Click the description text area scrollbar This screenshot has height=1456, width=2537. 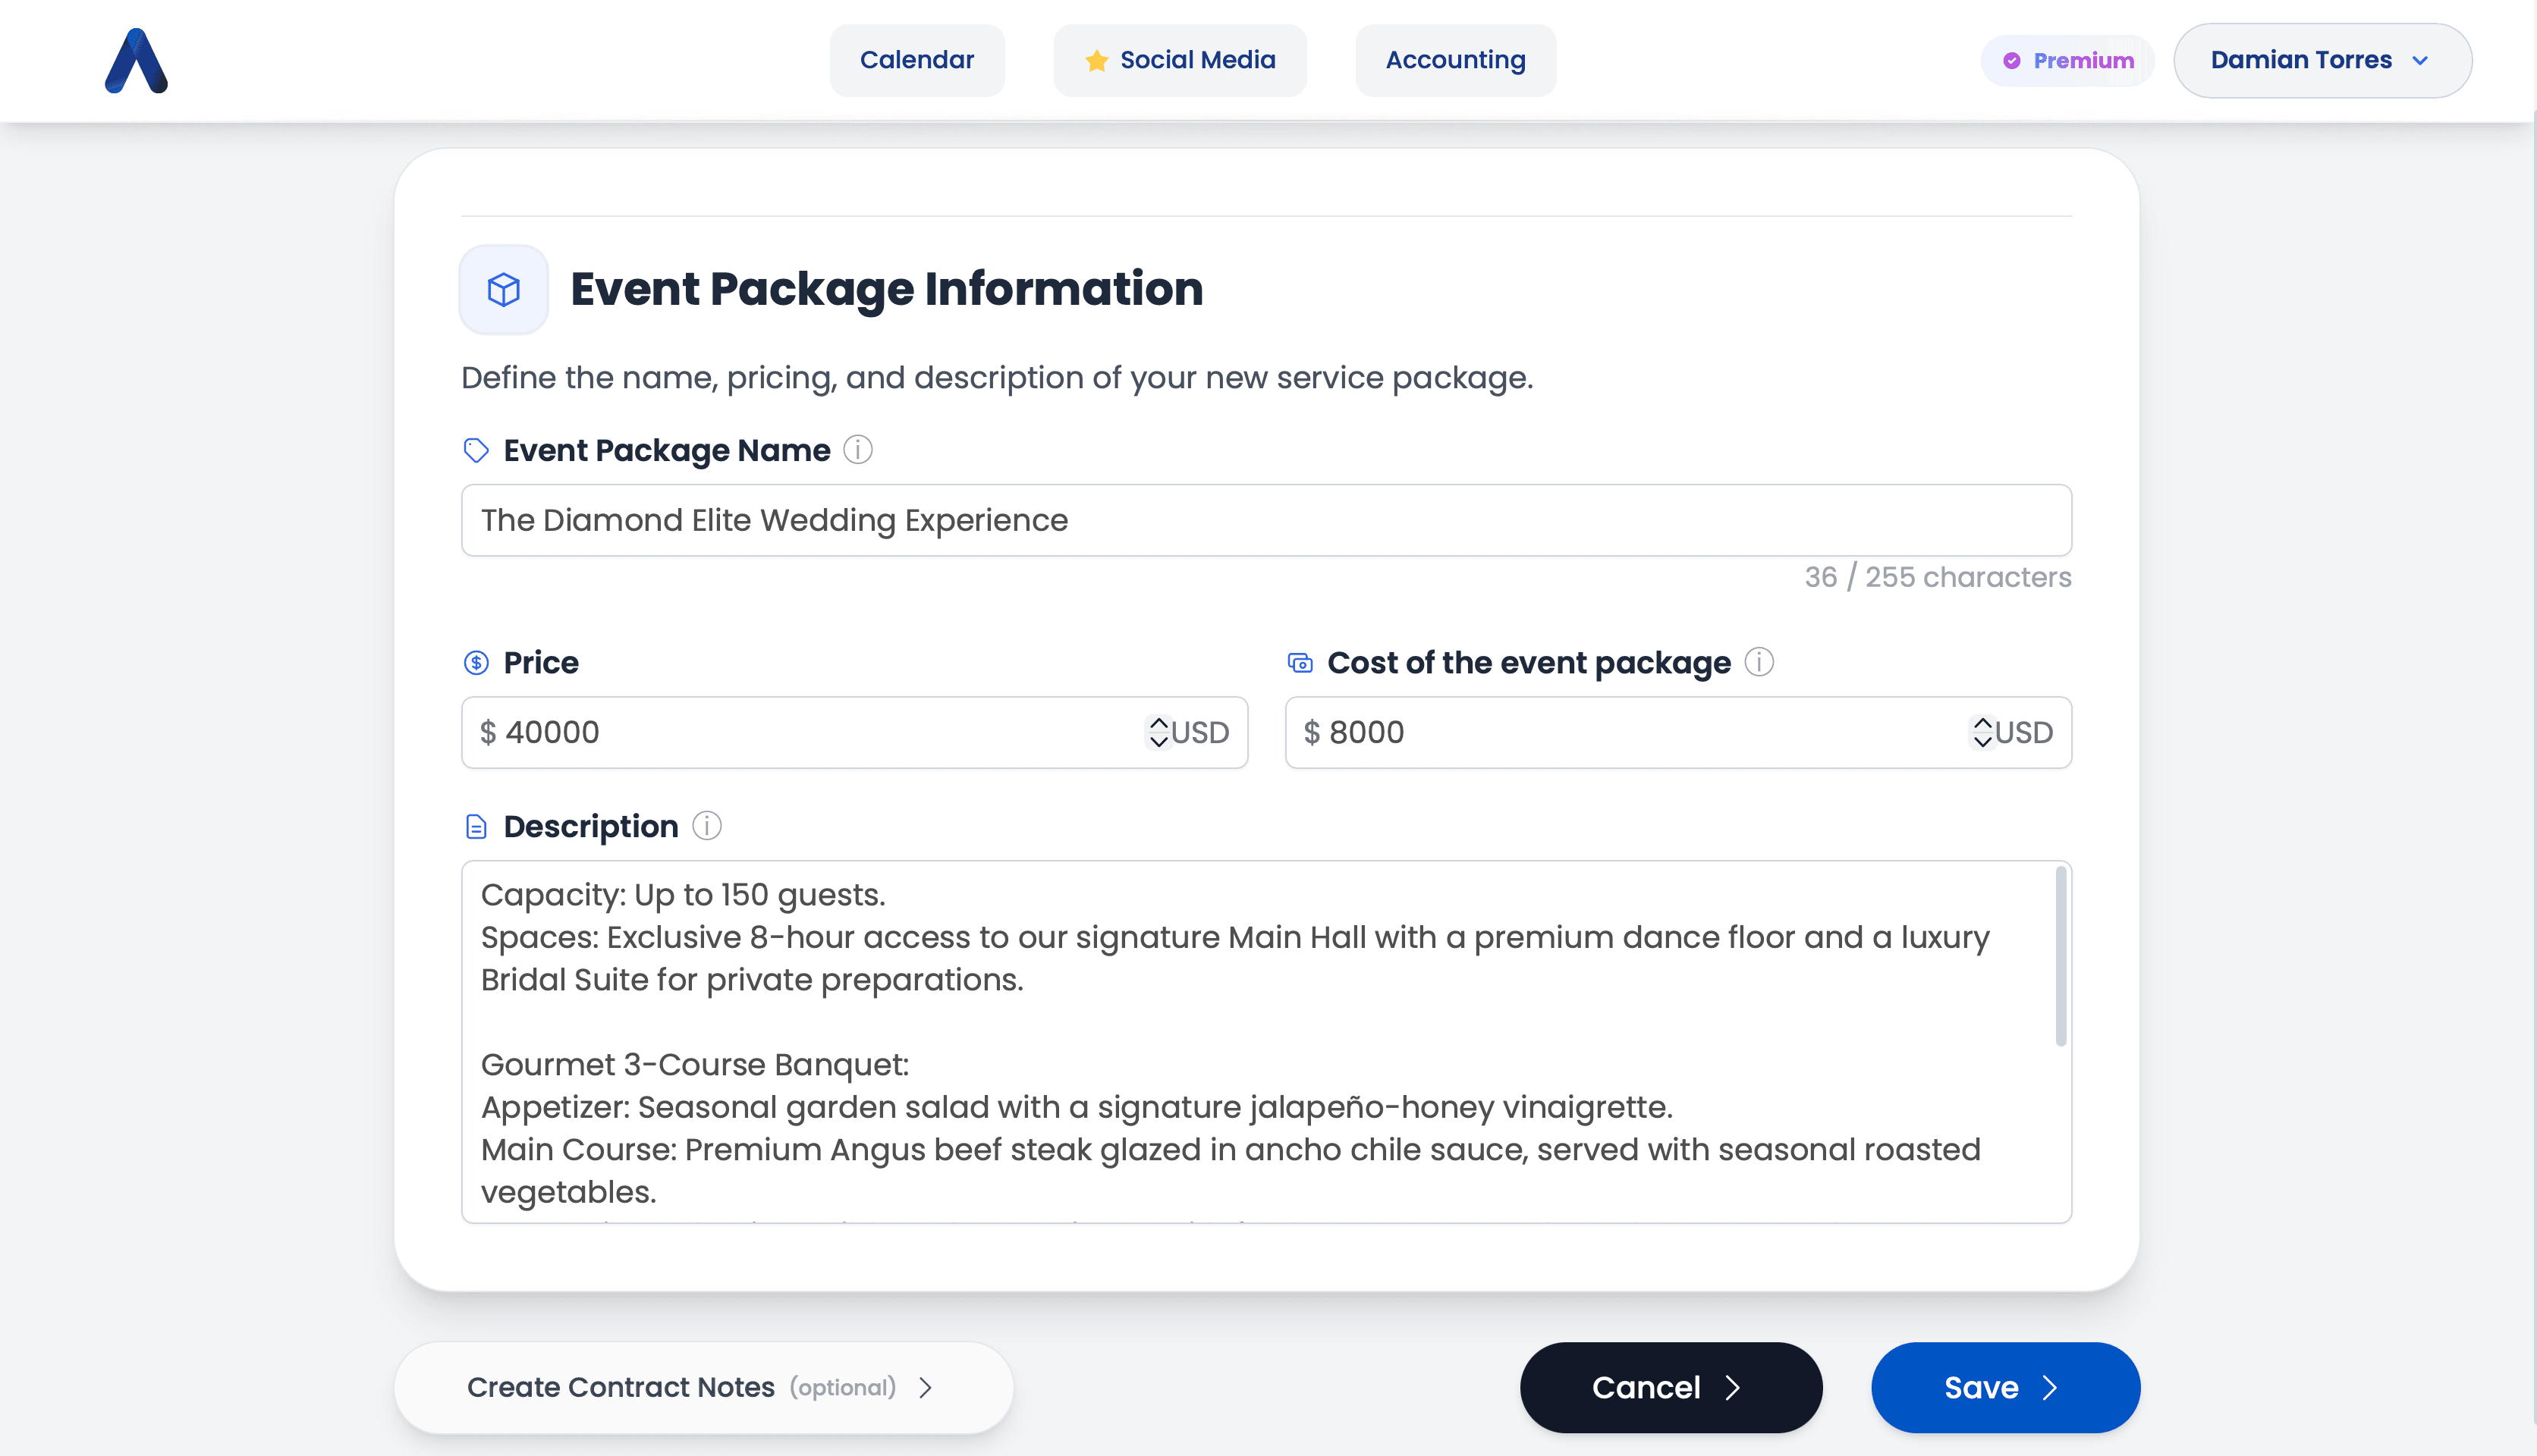click(x=2060, y=956)
